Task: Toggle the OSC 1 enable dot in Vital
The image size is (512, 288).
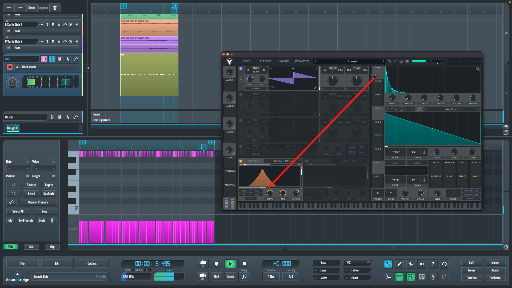Action: 241,69
